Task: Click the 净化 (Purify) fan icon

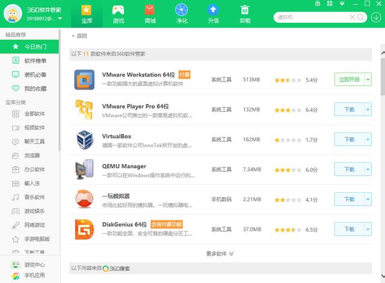Action: tap(181, 11)
